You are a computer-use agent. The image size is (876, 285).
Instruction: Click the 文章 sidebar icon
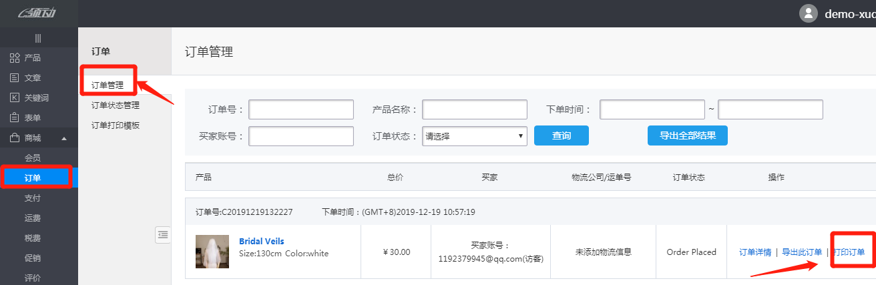tap(15, 77)
